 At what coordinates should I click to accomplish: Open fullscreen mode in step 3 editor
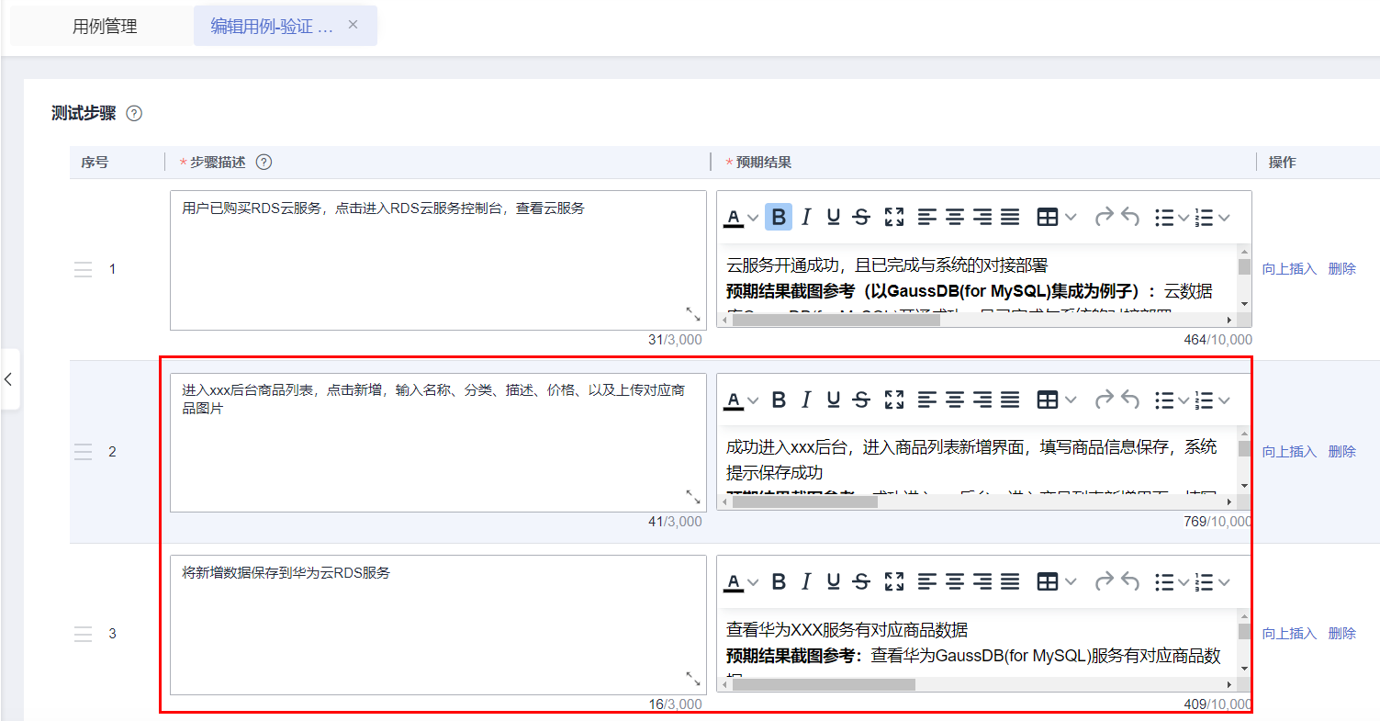[x=894, y=581]
